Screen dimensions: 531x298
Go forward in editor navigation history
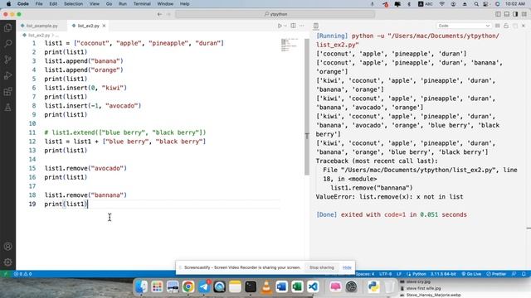pyautogui.click(x=168, y=14)
